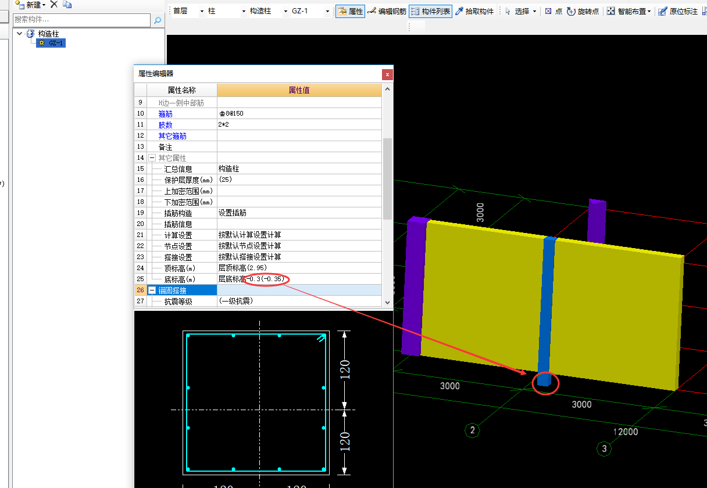Focus the 搜索构件 search field
This screenshot has width=707, height=488.
[x=81, y=20]
